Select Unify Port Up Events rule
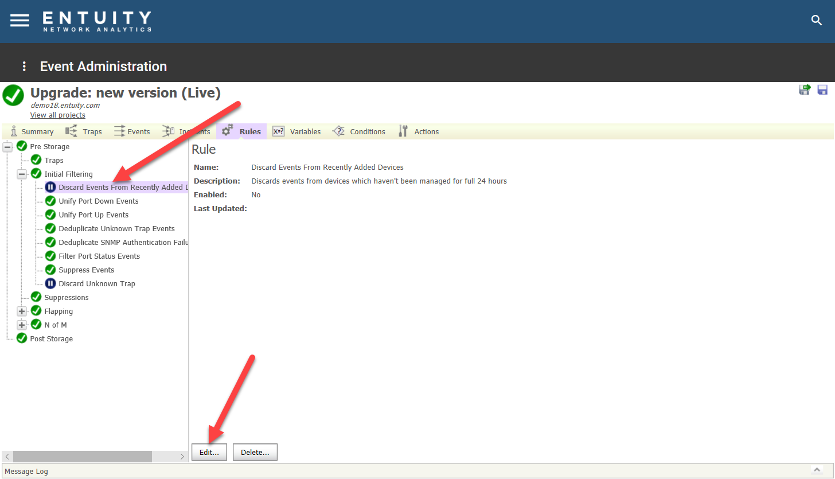The image size is (835, 479). (x=93, y=215)
